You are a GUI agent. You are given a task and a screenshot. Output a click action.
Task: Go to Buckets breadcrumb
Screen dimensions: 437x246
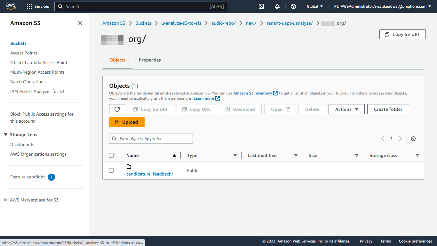(143, 23)
